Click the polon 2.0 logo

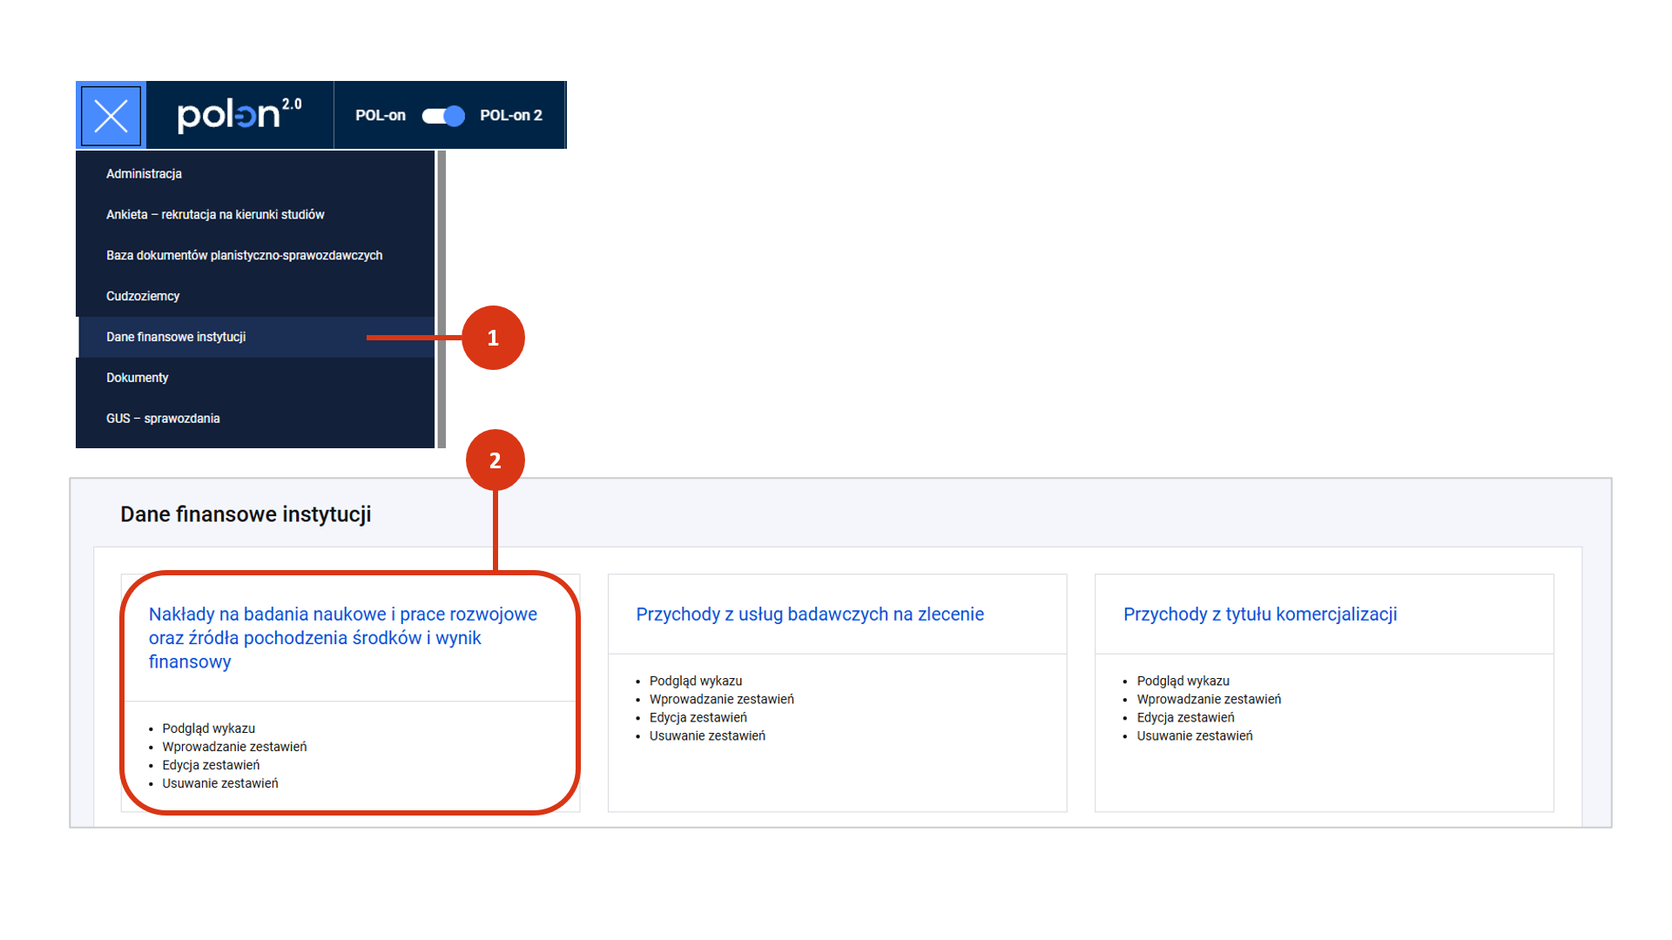(239, 115)
